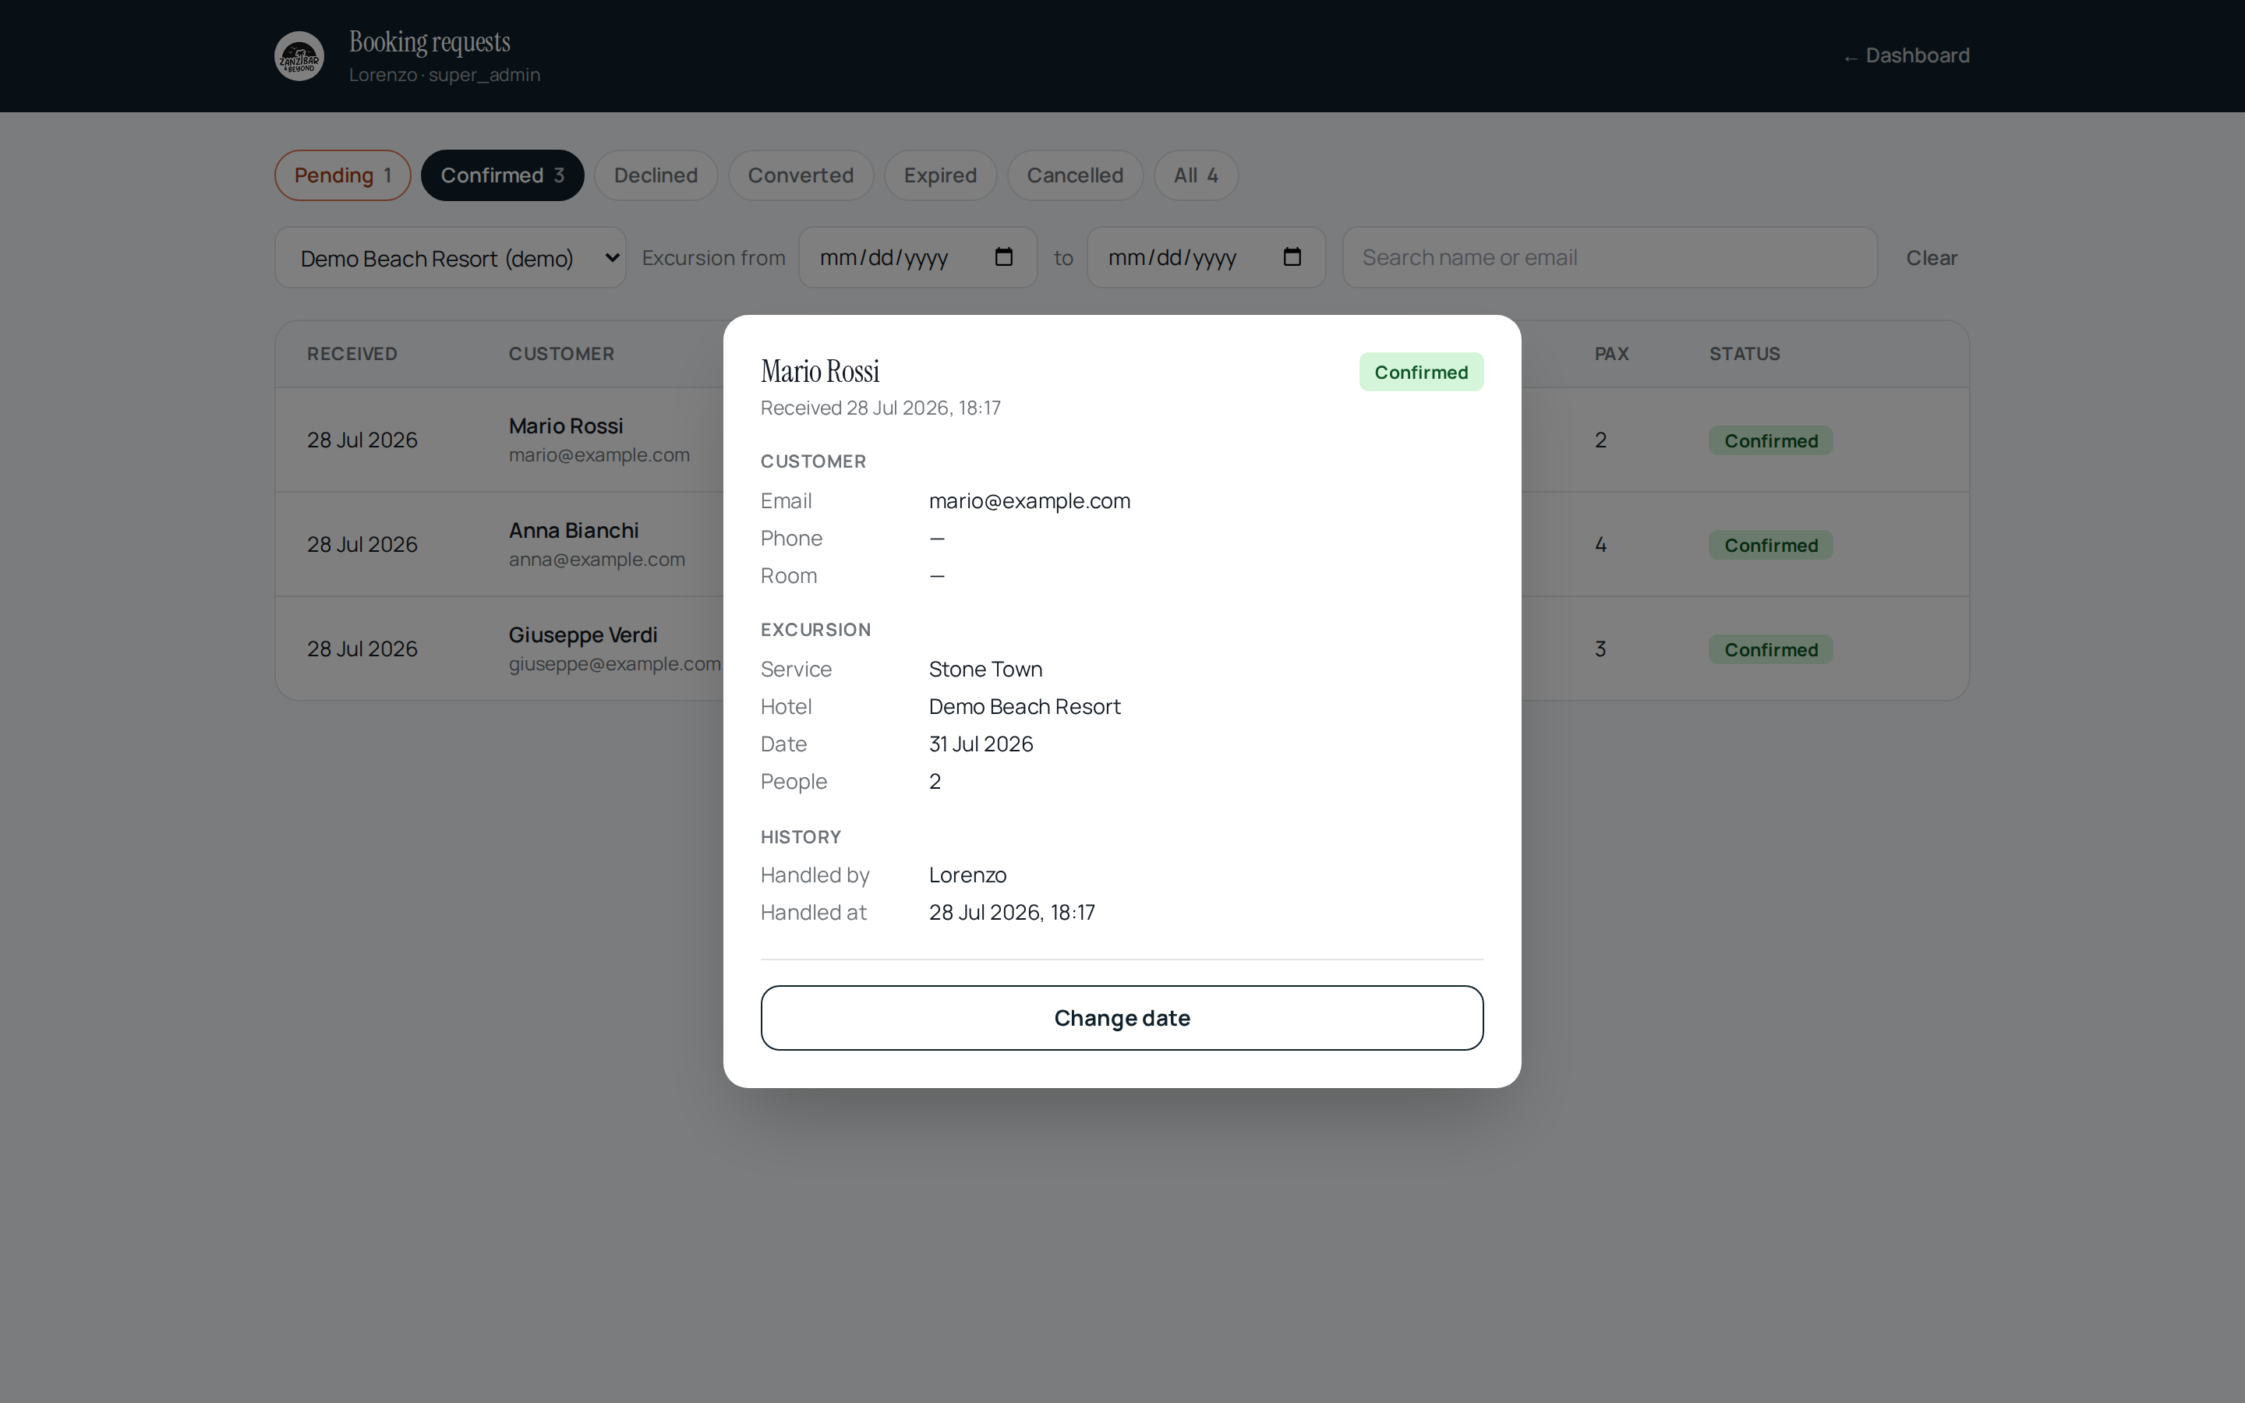The width and height of the screenshot is (2245, 1403).
Task: Click the Change date button
Action: coord(1122,1018)
